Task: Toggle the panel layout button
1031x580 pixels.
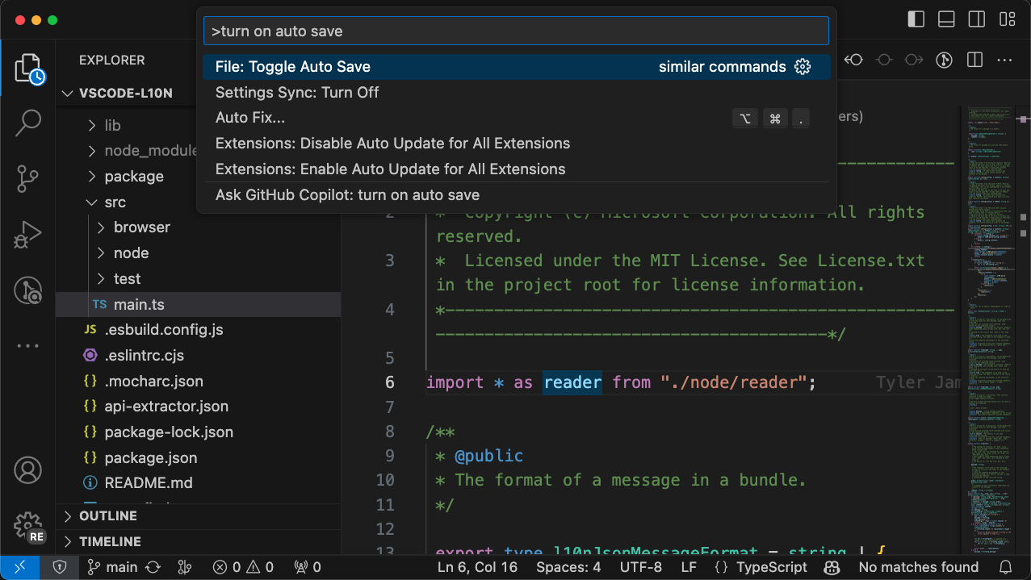Action: [946, 19]
